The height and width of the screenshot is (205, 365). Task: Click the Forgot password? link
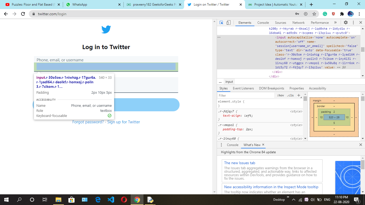click(88, 122)
